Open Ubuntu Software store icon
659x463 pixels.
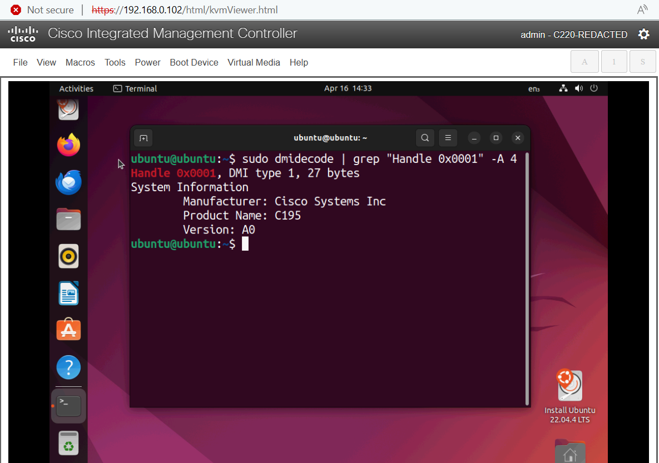(x=68, y=330)
